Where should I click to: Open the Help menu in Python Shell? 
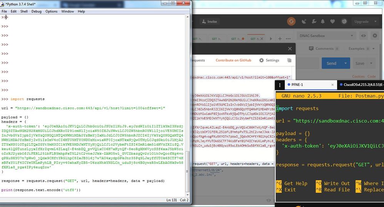click(x=81, y=11)
